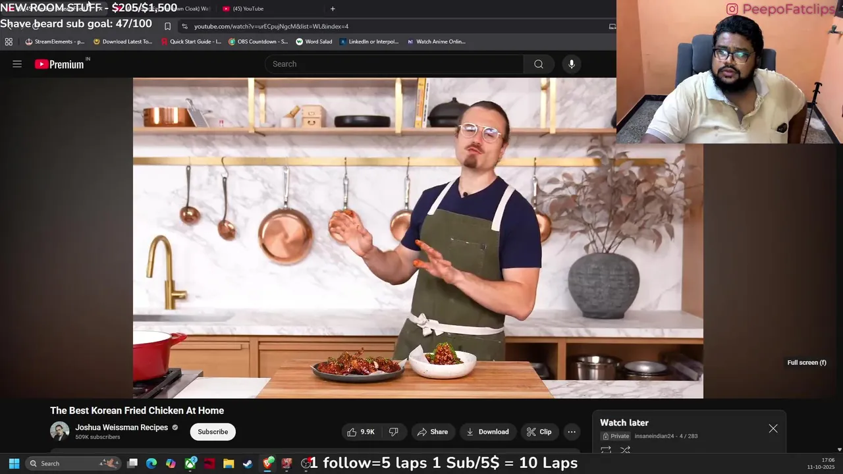The height and width of the screenshot is (474, 843).
Task: Open OBS Countdown bookmark
Action: coord(258,41)
